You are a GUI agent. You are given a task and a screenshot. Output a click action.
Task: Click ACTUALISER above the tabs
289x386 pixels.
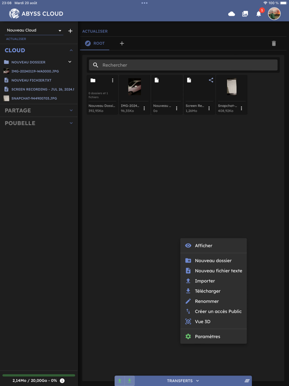tap(95, 31)
